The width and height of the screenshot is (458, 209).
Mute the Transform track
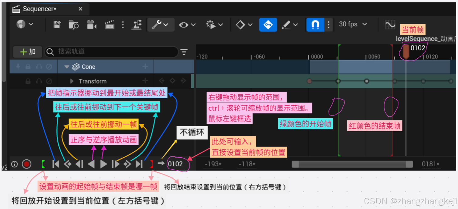49,81
